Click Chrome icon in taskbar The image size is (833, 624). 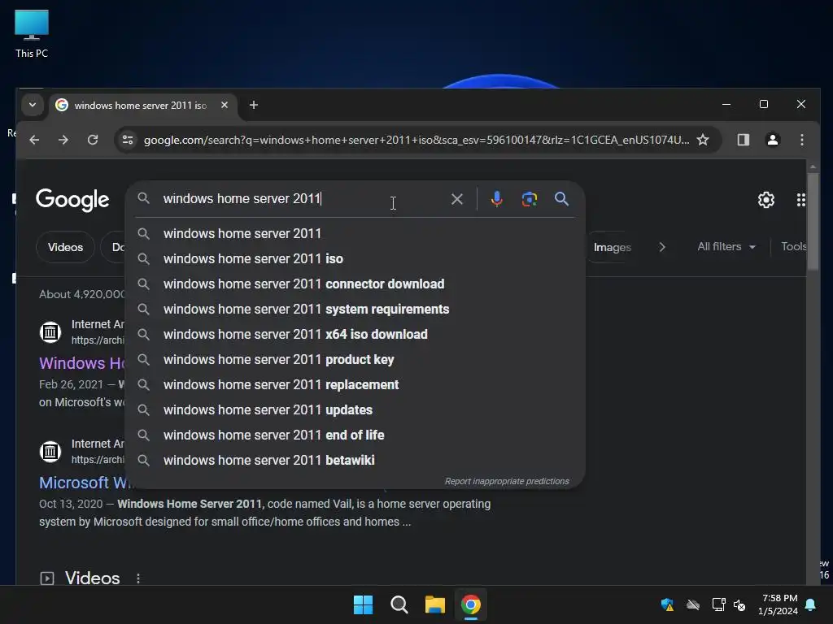click(471, 604)
